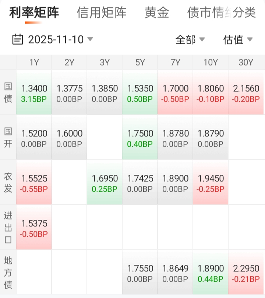Tap the 分类 button at top right
Image resolution: width=265 pixels, height=298 pixels.
pos(244,13)
